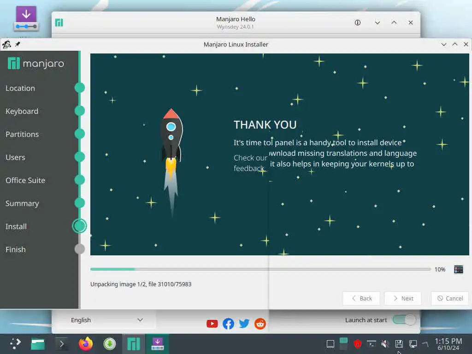Image resolution: width=472 pixels, height=354 pixels.
Task: Click the show desktop tray icon
Action: [x=330, y=344]
